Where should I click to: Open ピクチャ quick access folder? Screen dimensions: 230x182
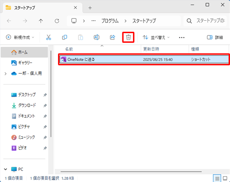click(21, 127)
